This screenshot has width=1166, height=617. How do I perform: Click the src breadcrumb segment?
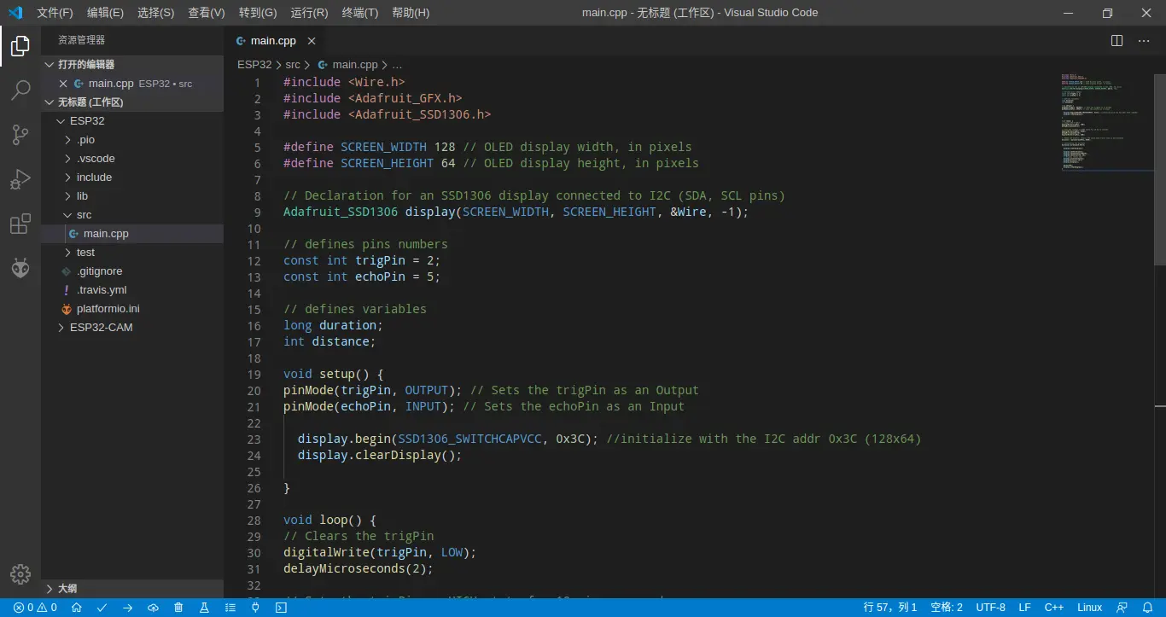(x=293, y=65)
